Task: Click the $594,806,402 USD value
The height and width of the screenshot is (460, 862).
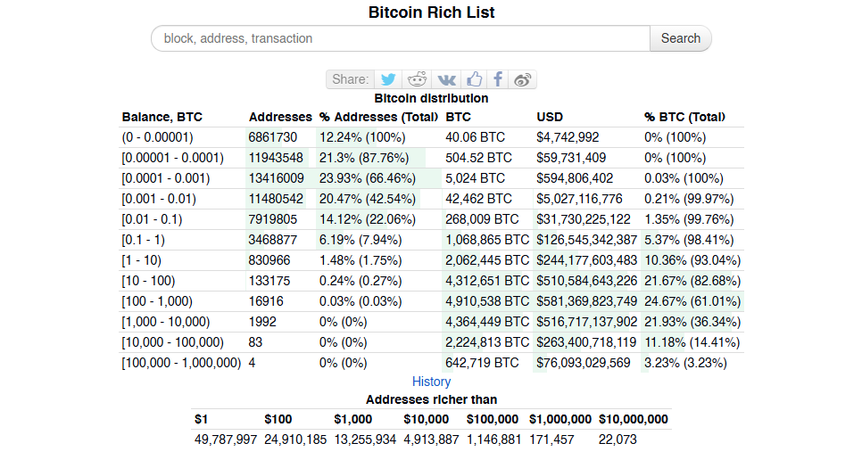Action: (575, 178)
